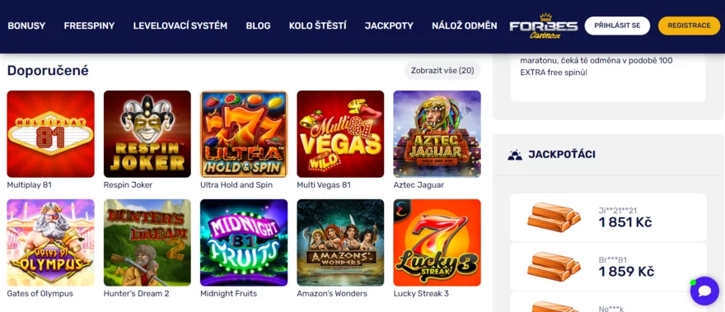Open the live chat bubble icon

(x=704, y=291)
